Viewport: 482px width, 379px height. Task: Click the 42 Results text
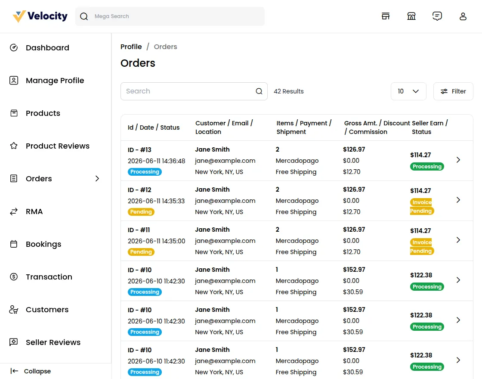[289, 91]
